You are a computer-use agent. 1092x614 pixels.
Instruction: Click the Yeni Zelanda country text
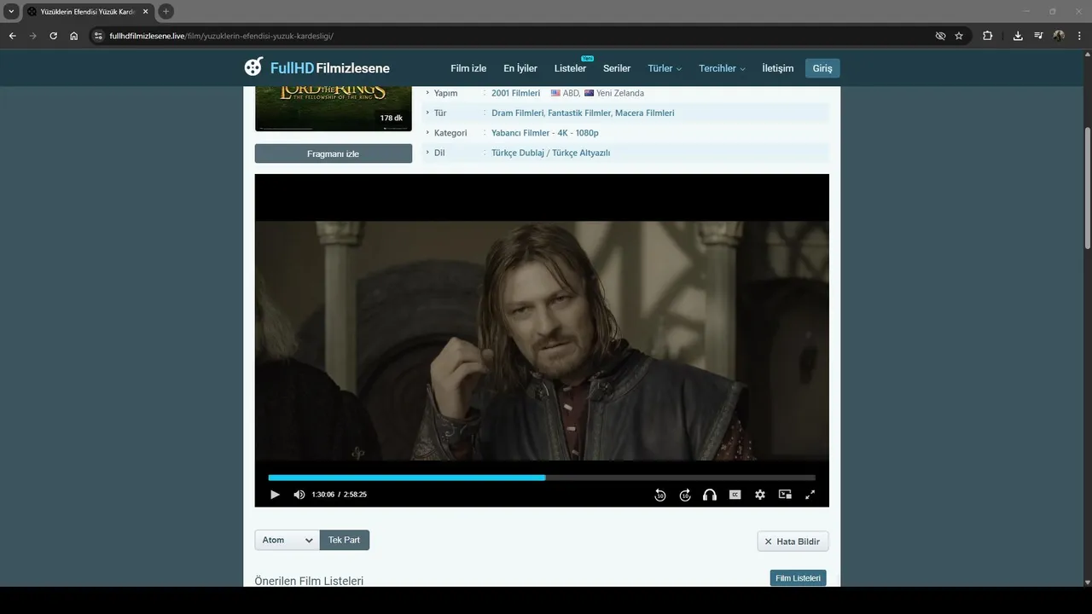point(620,93)
